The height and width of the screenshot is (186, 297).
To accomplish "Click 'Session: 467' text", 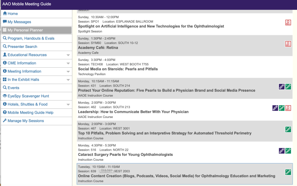I will (x=87, y=129).
